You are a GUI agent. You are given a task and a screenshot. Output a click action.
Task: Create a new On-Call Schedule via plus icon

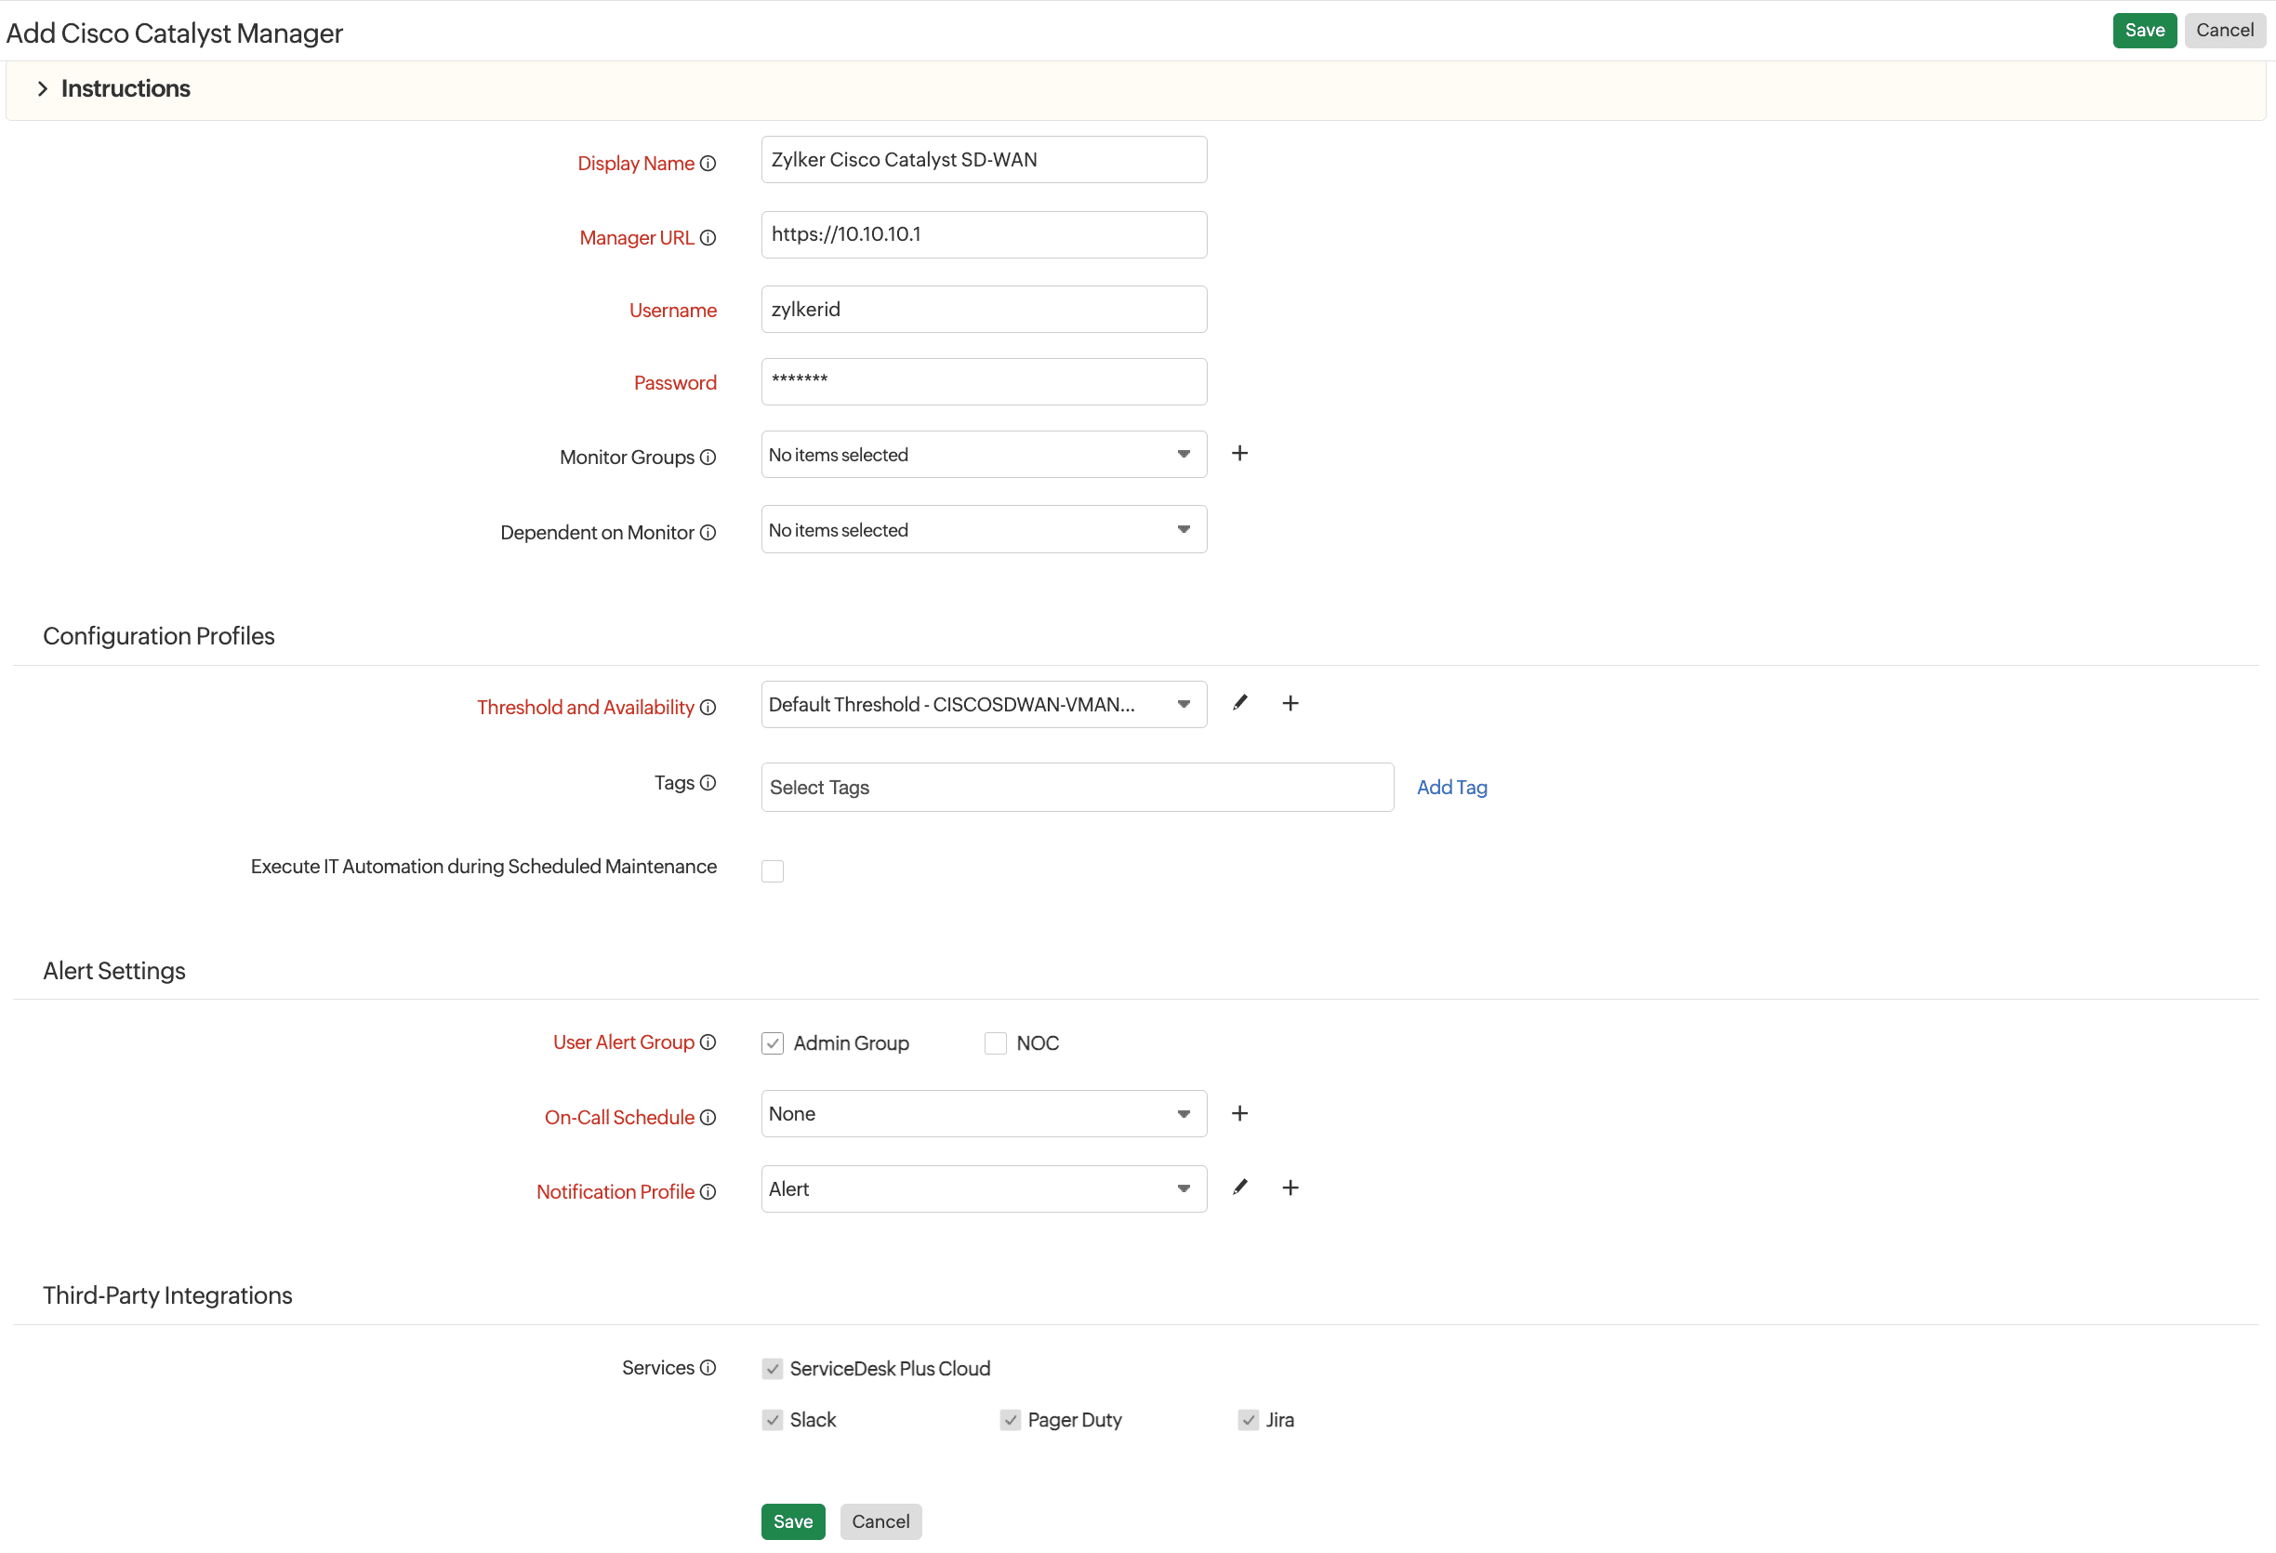[x=1238, y=1113]
